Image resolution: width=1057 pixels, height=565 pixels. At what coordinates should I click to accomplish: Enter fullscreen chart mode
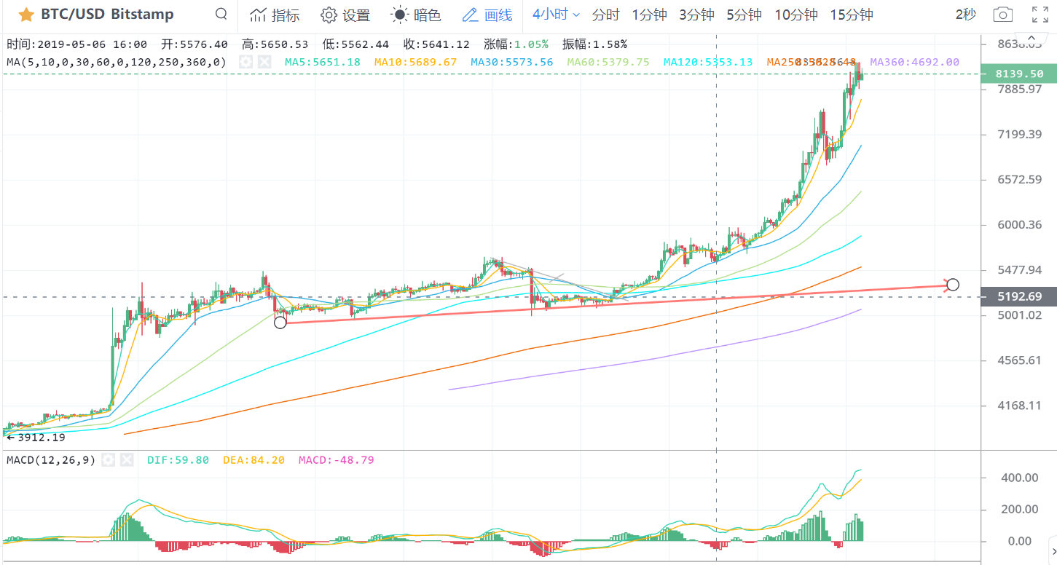pos(1040,15)
